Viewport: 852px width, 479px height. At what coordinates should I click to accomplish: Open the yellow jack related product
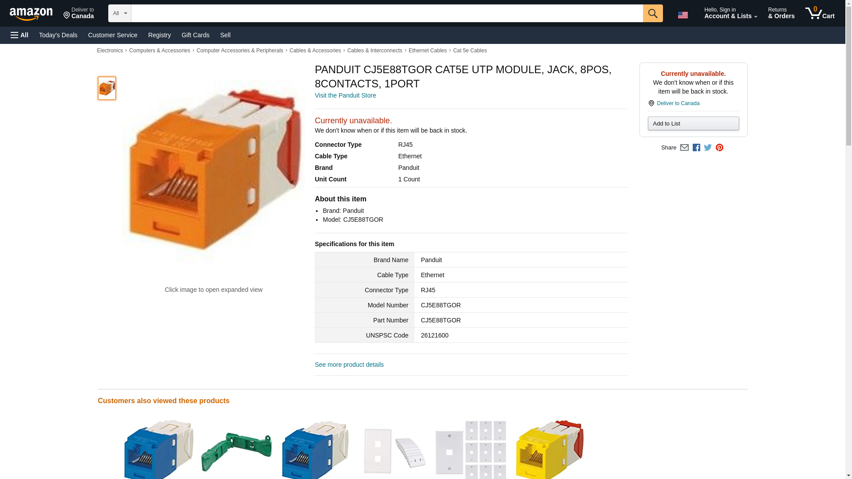click(x=549, y=449)
